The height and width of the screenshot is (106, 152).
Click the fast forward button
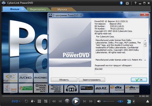(x=91, y=101)
